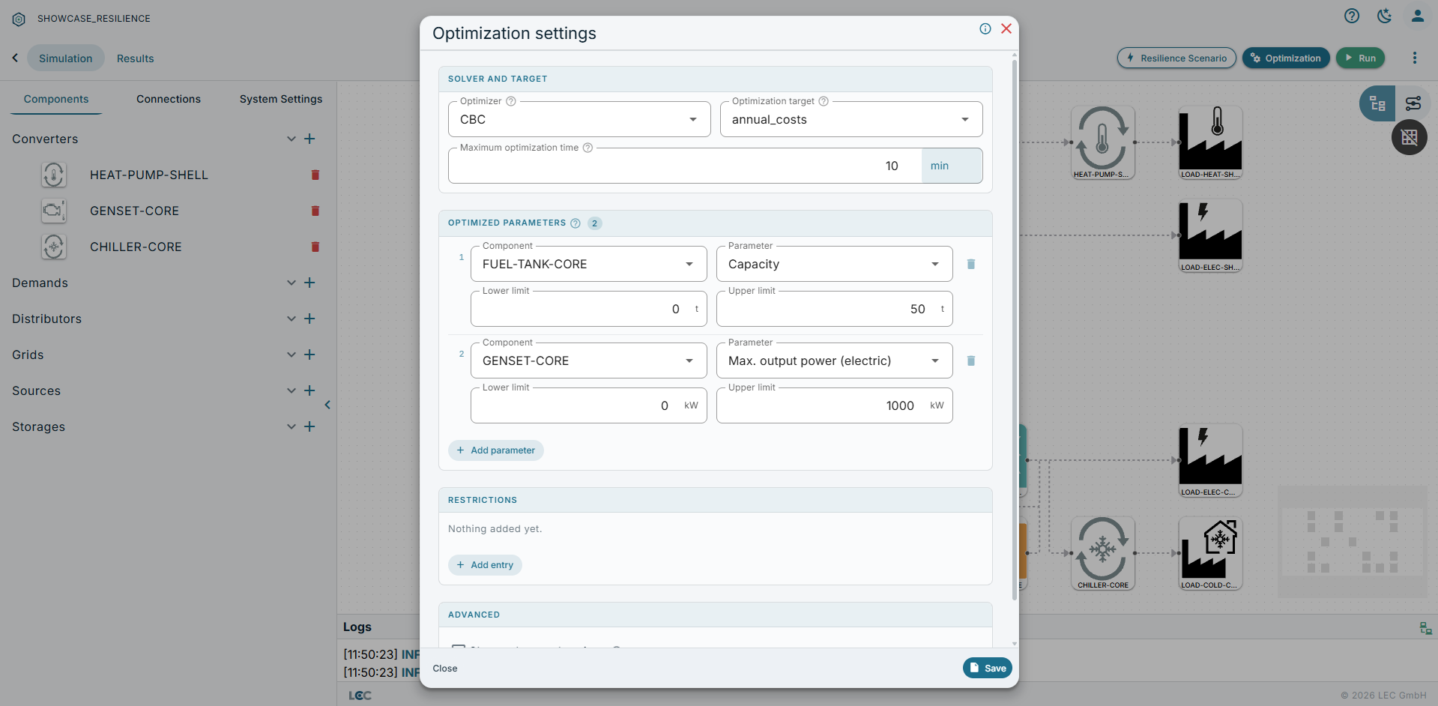Viewport: 1438px width, 706px height.
Task: Delete the FUEL-TANK-CORE optimized parameter
Action: [x=971, y=264]
